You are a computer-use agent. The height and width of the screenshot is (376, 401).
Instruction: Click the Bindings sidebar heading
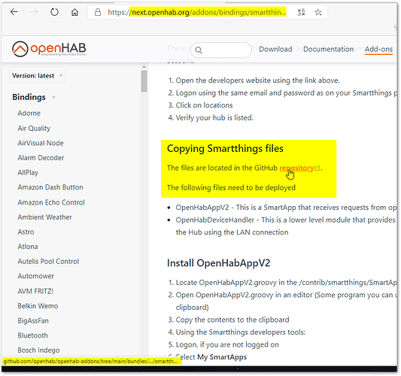coord(29,98)
